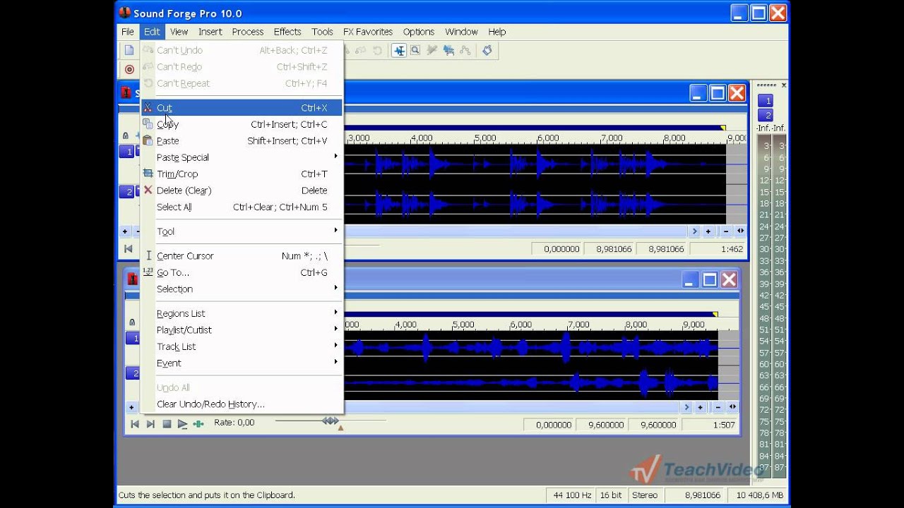
Task: Choose Go To... menu entry
Action: coord(241,272)
